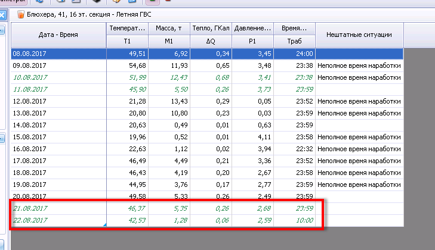Click pressure value 0,05

[x=264, y=101]
